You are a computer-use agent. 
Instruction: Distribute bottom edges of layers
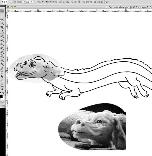point(91,2)
